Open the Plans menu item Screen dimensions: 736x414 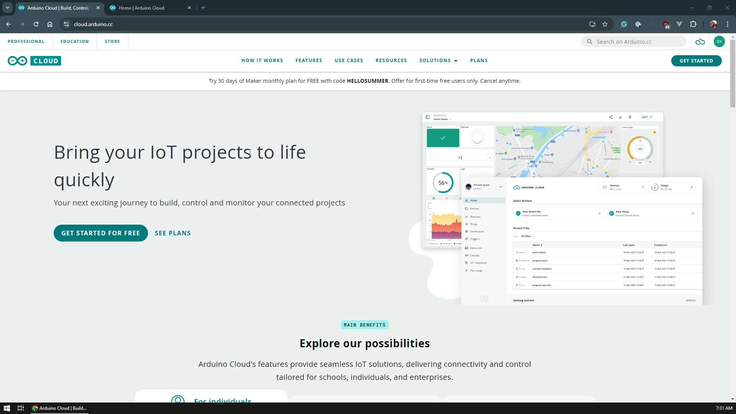coord(479,61)
